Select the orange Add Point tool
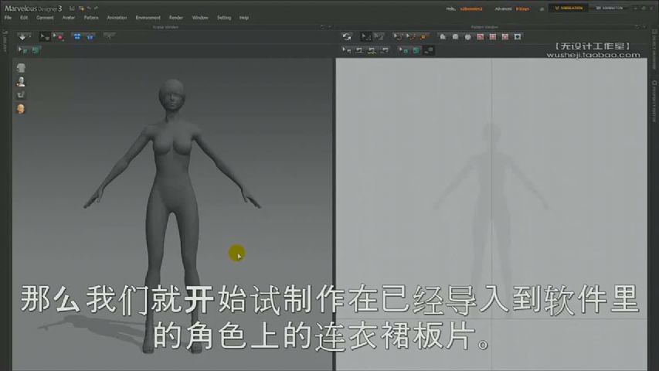Screen dimensions: 659x371 click(x=423, y=37)
